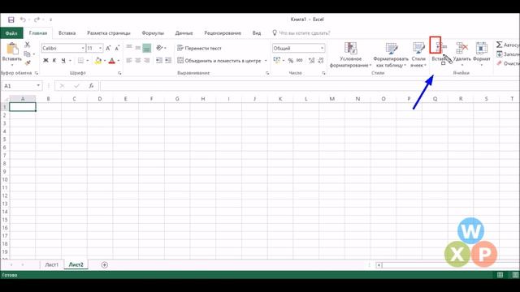520x292 pixels.
Task: Switch to the Разметка страницы tab
Action: [109, 33]
